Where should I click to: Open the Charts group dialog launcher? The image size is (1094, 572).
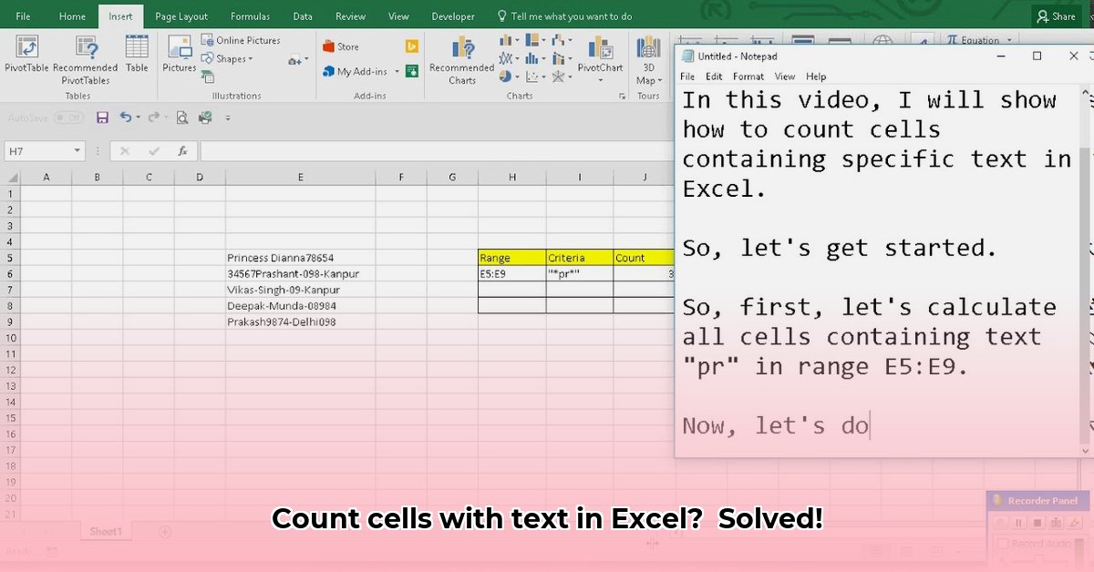(622, 96)
